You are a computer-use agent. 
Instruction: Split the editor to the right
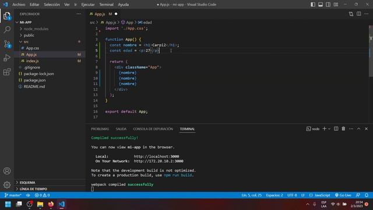[x=359, y=14]
